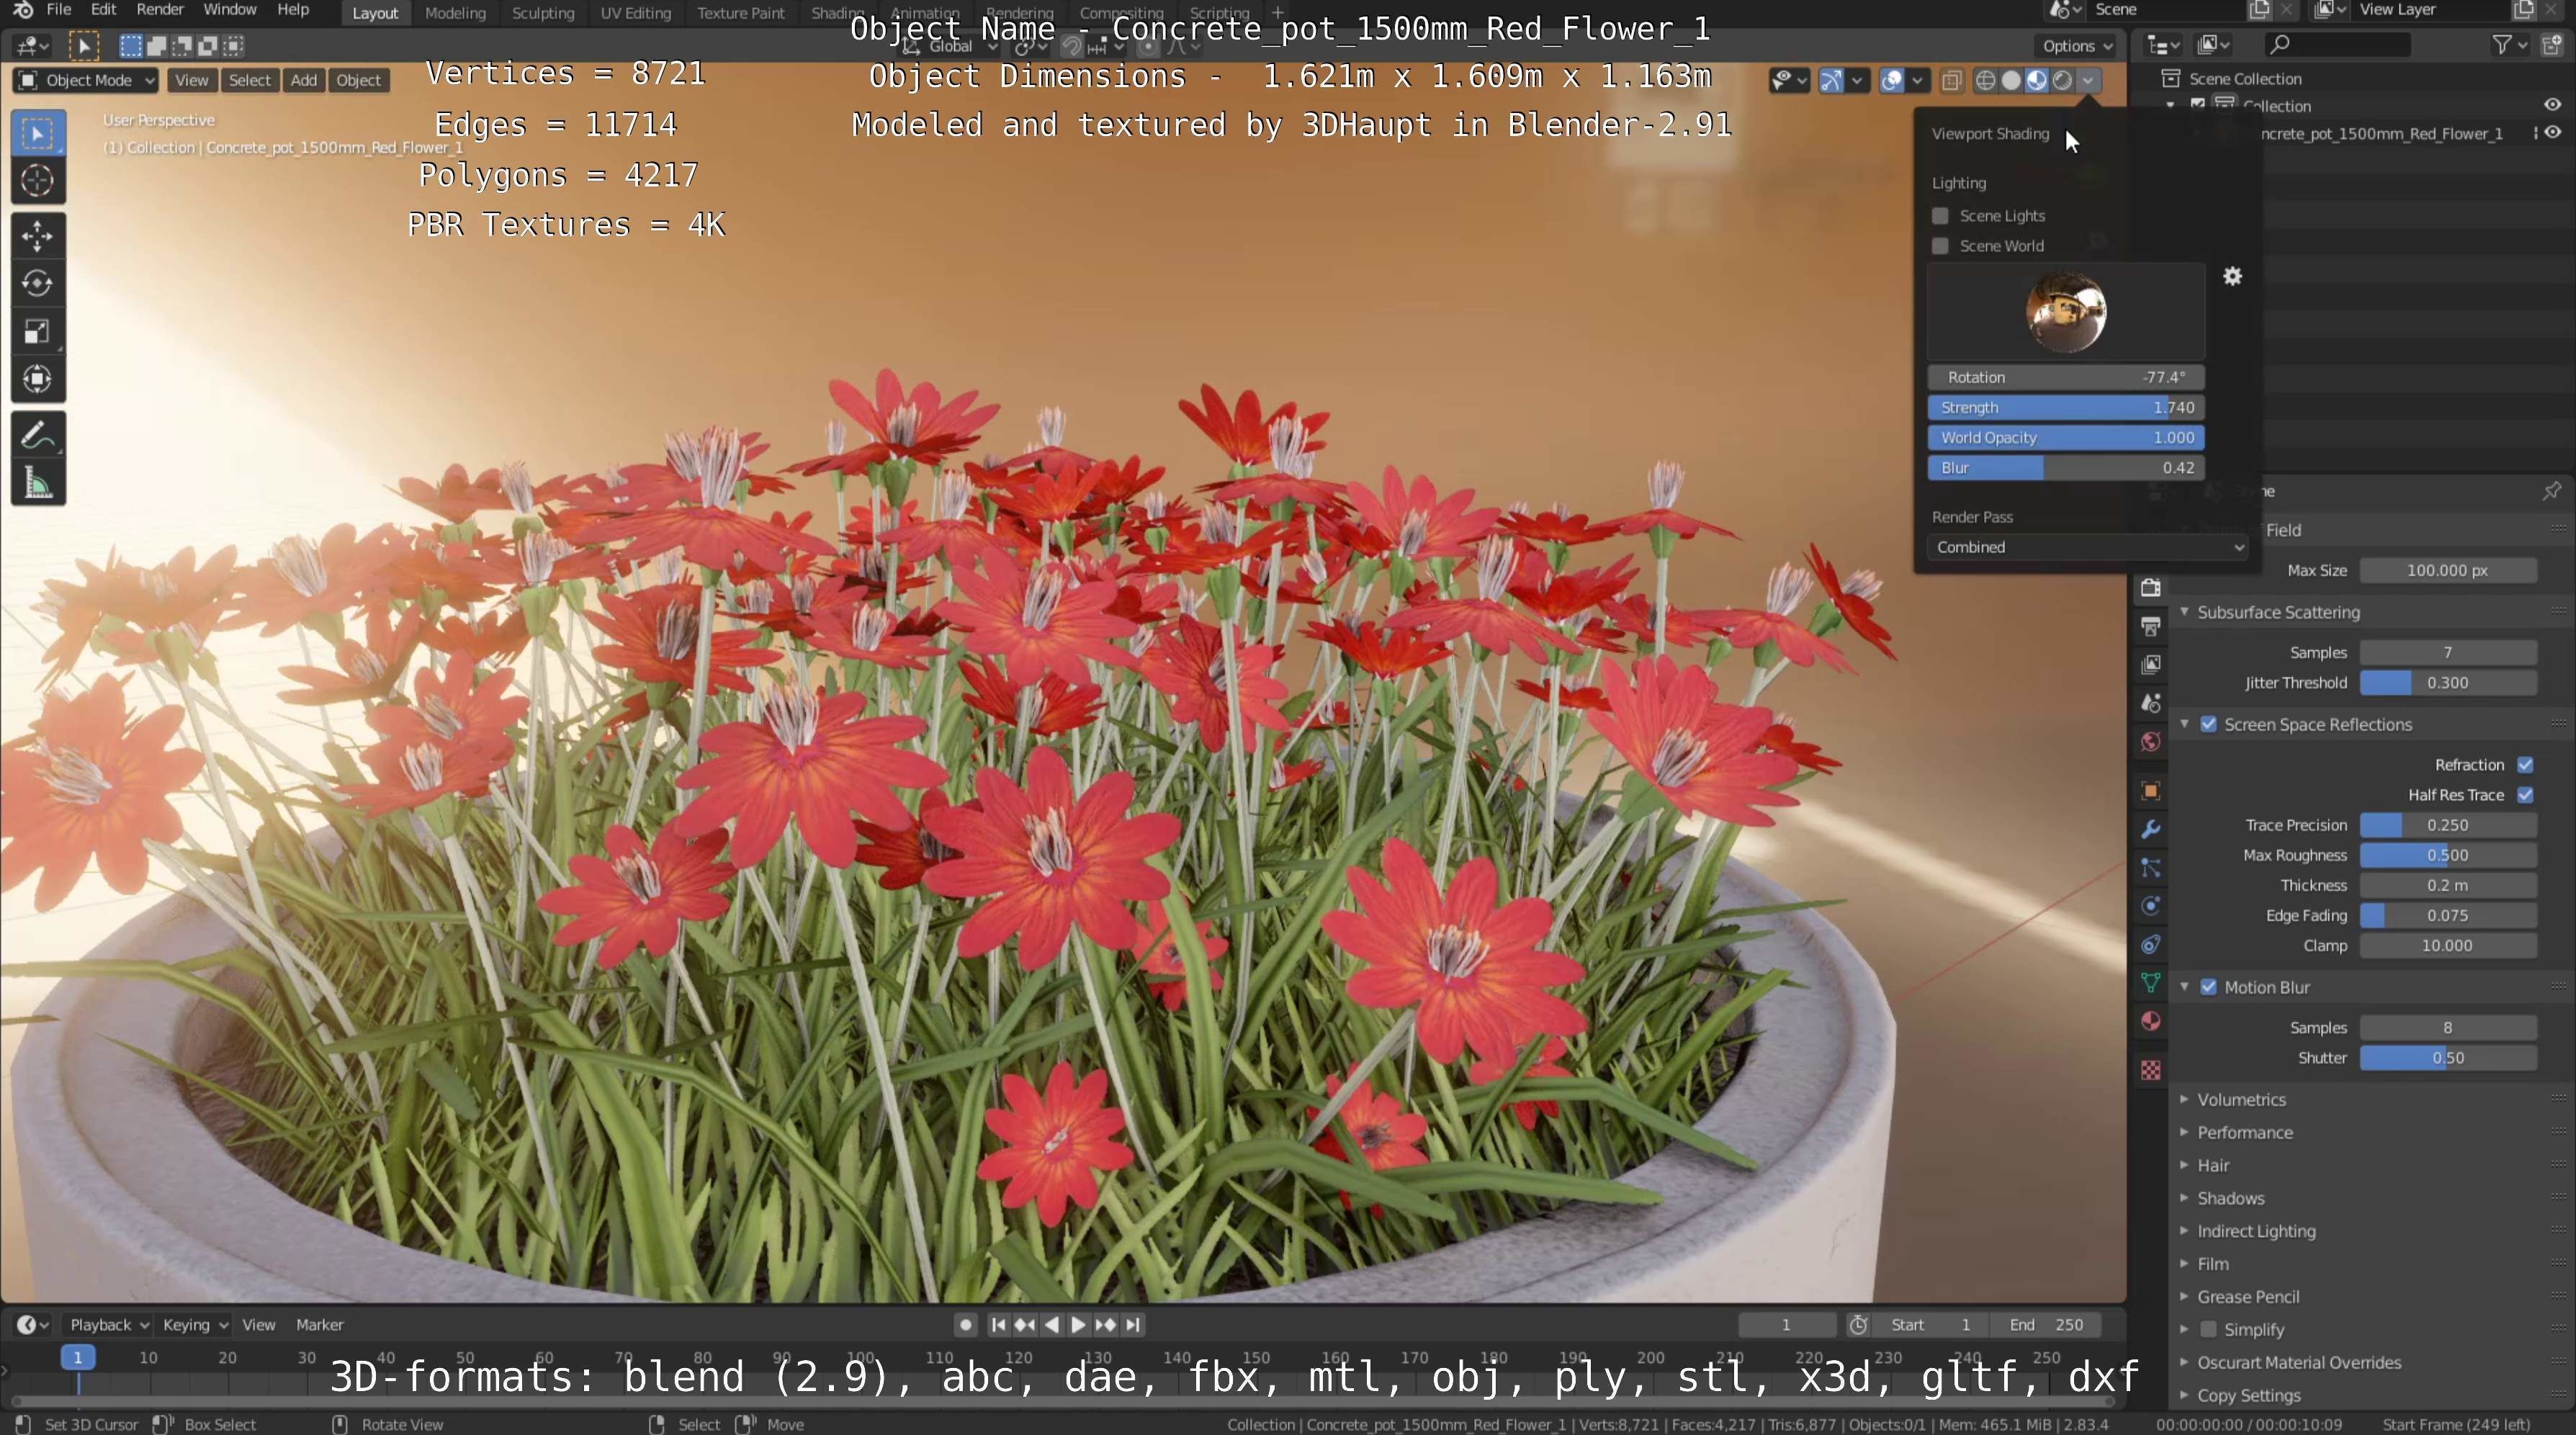Open the viewport Select menu
2576x1435 pixels.
(x=249, y=81)
